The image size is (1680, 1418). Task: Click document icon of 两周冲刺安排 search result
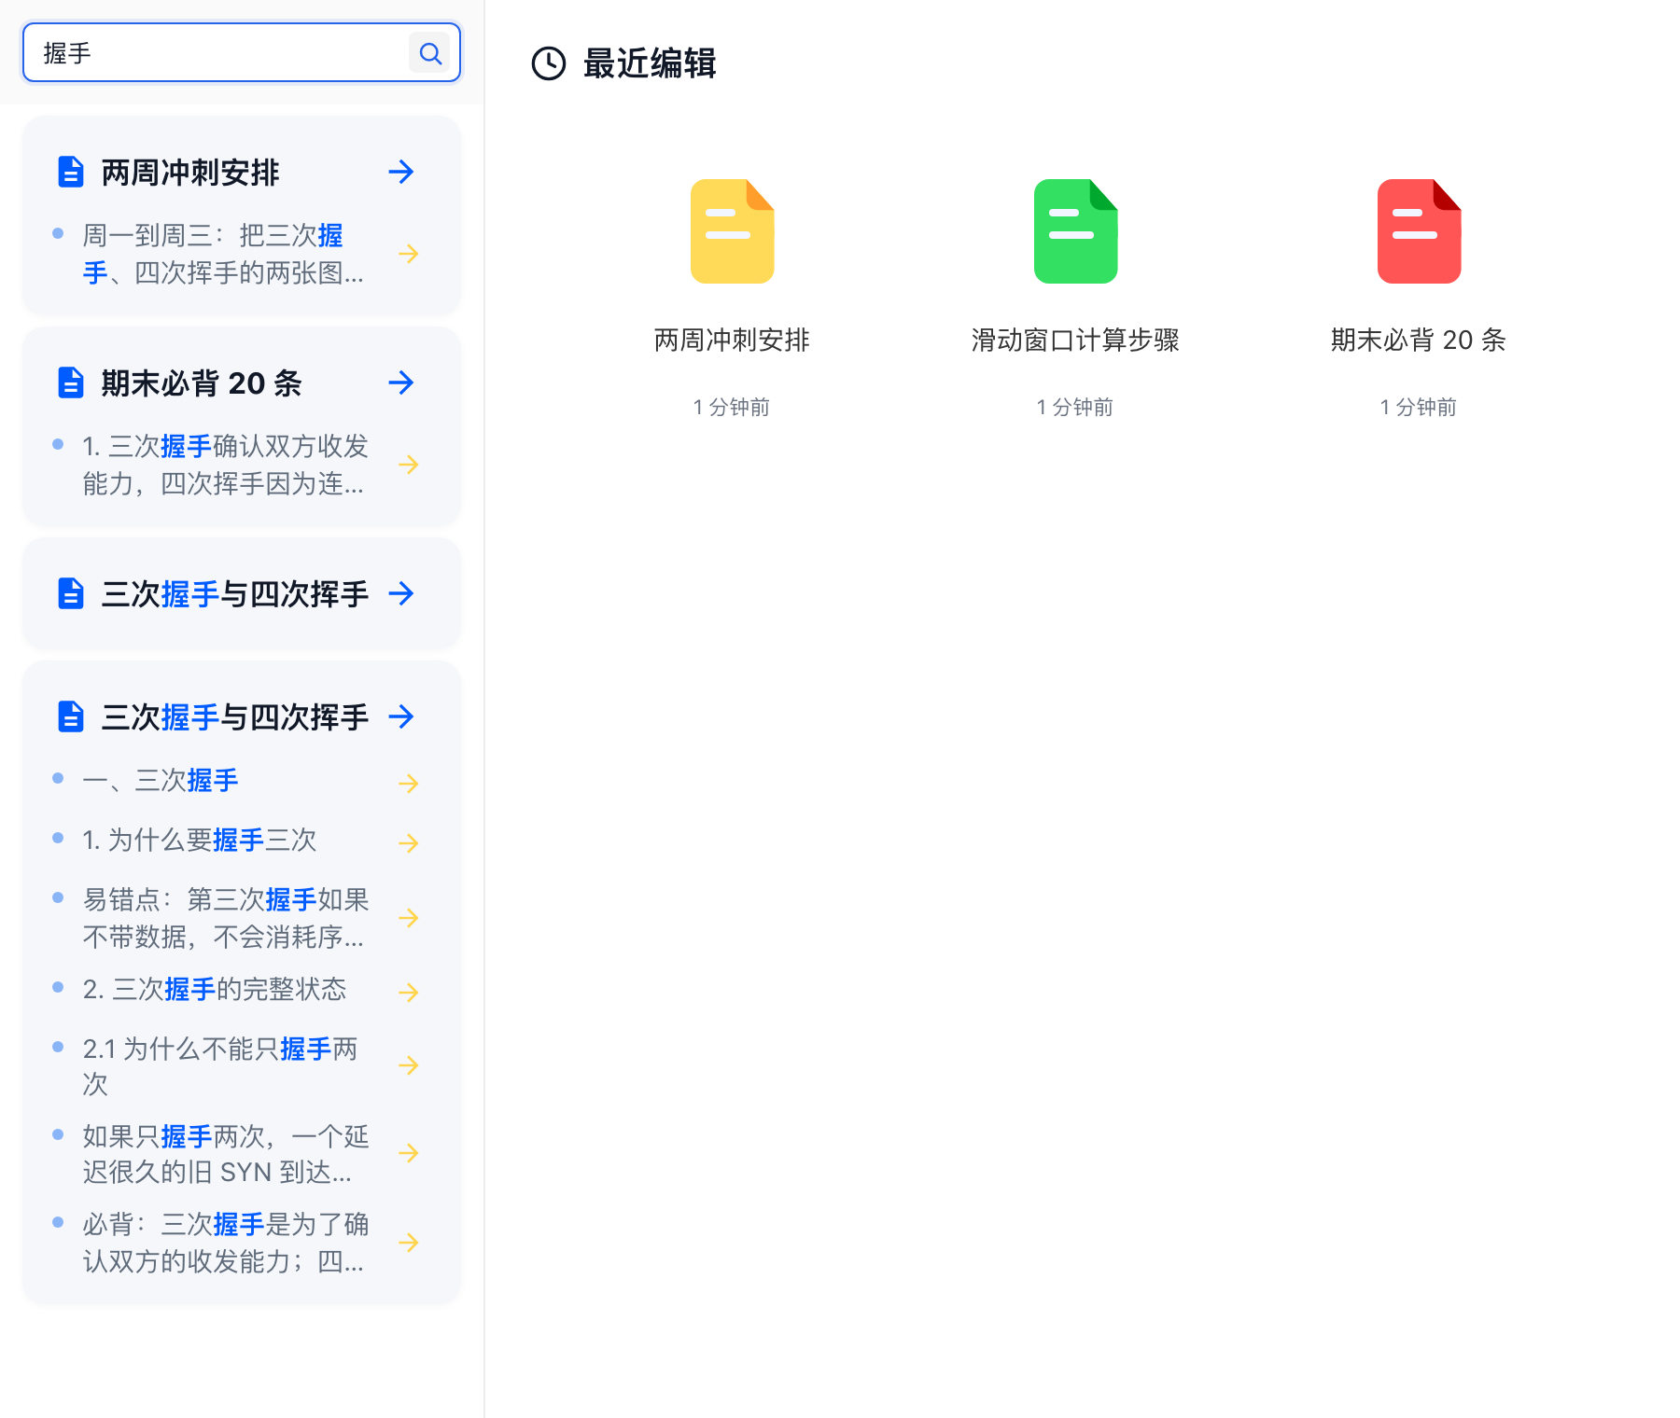coord(71,172)
